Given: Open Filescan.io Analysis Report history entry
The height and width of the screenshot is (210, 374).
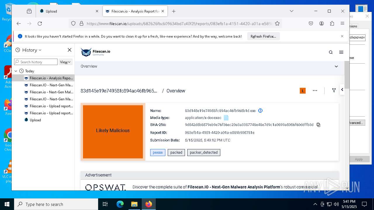Looking at the screenshot, I should coord(43,78).
